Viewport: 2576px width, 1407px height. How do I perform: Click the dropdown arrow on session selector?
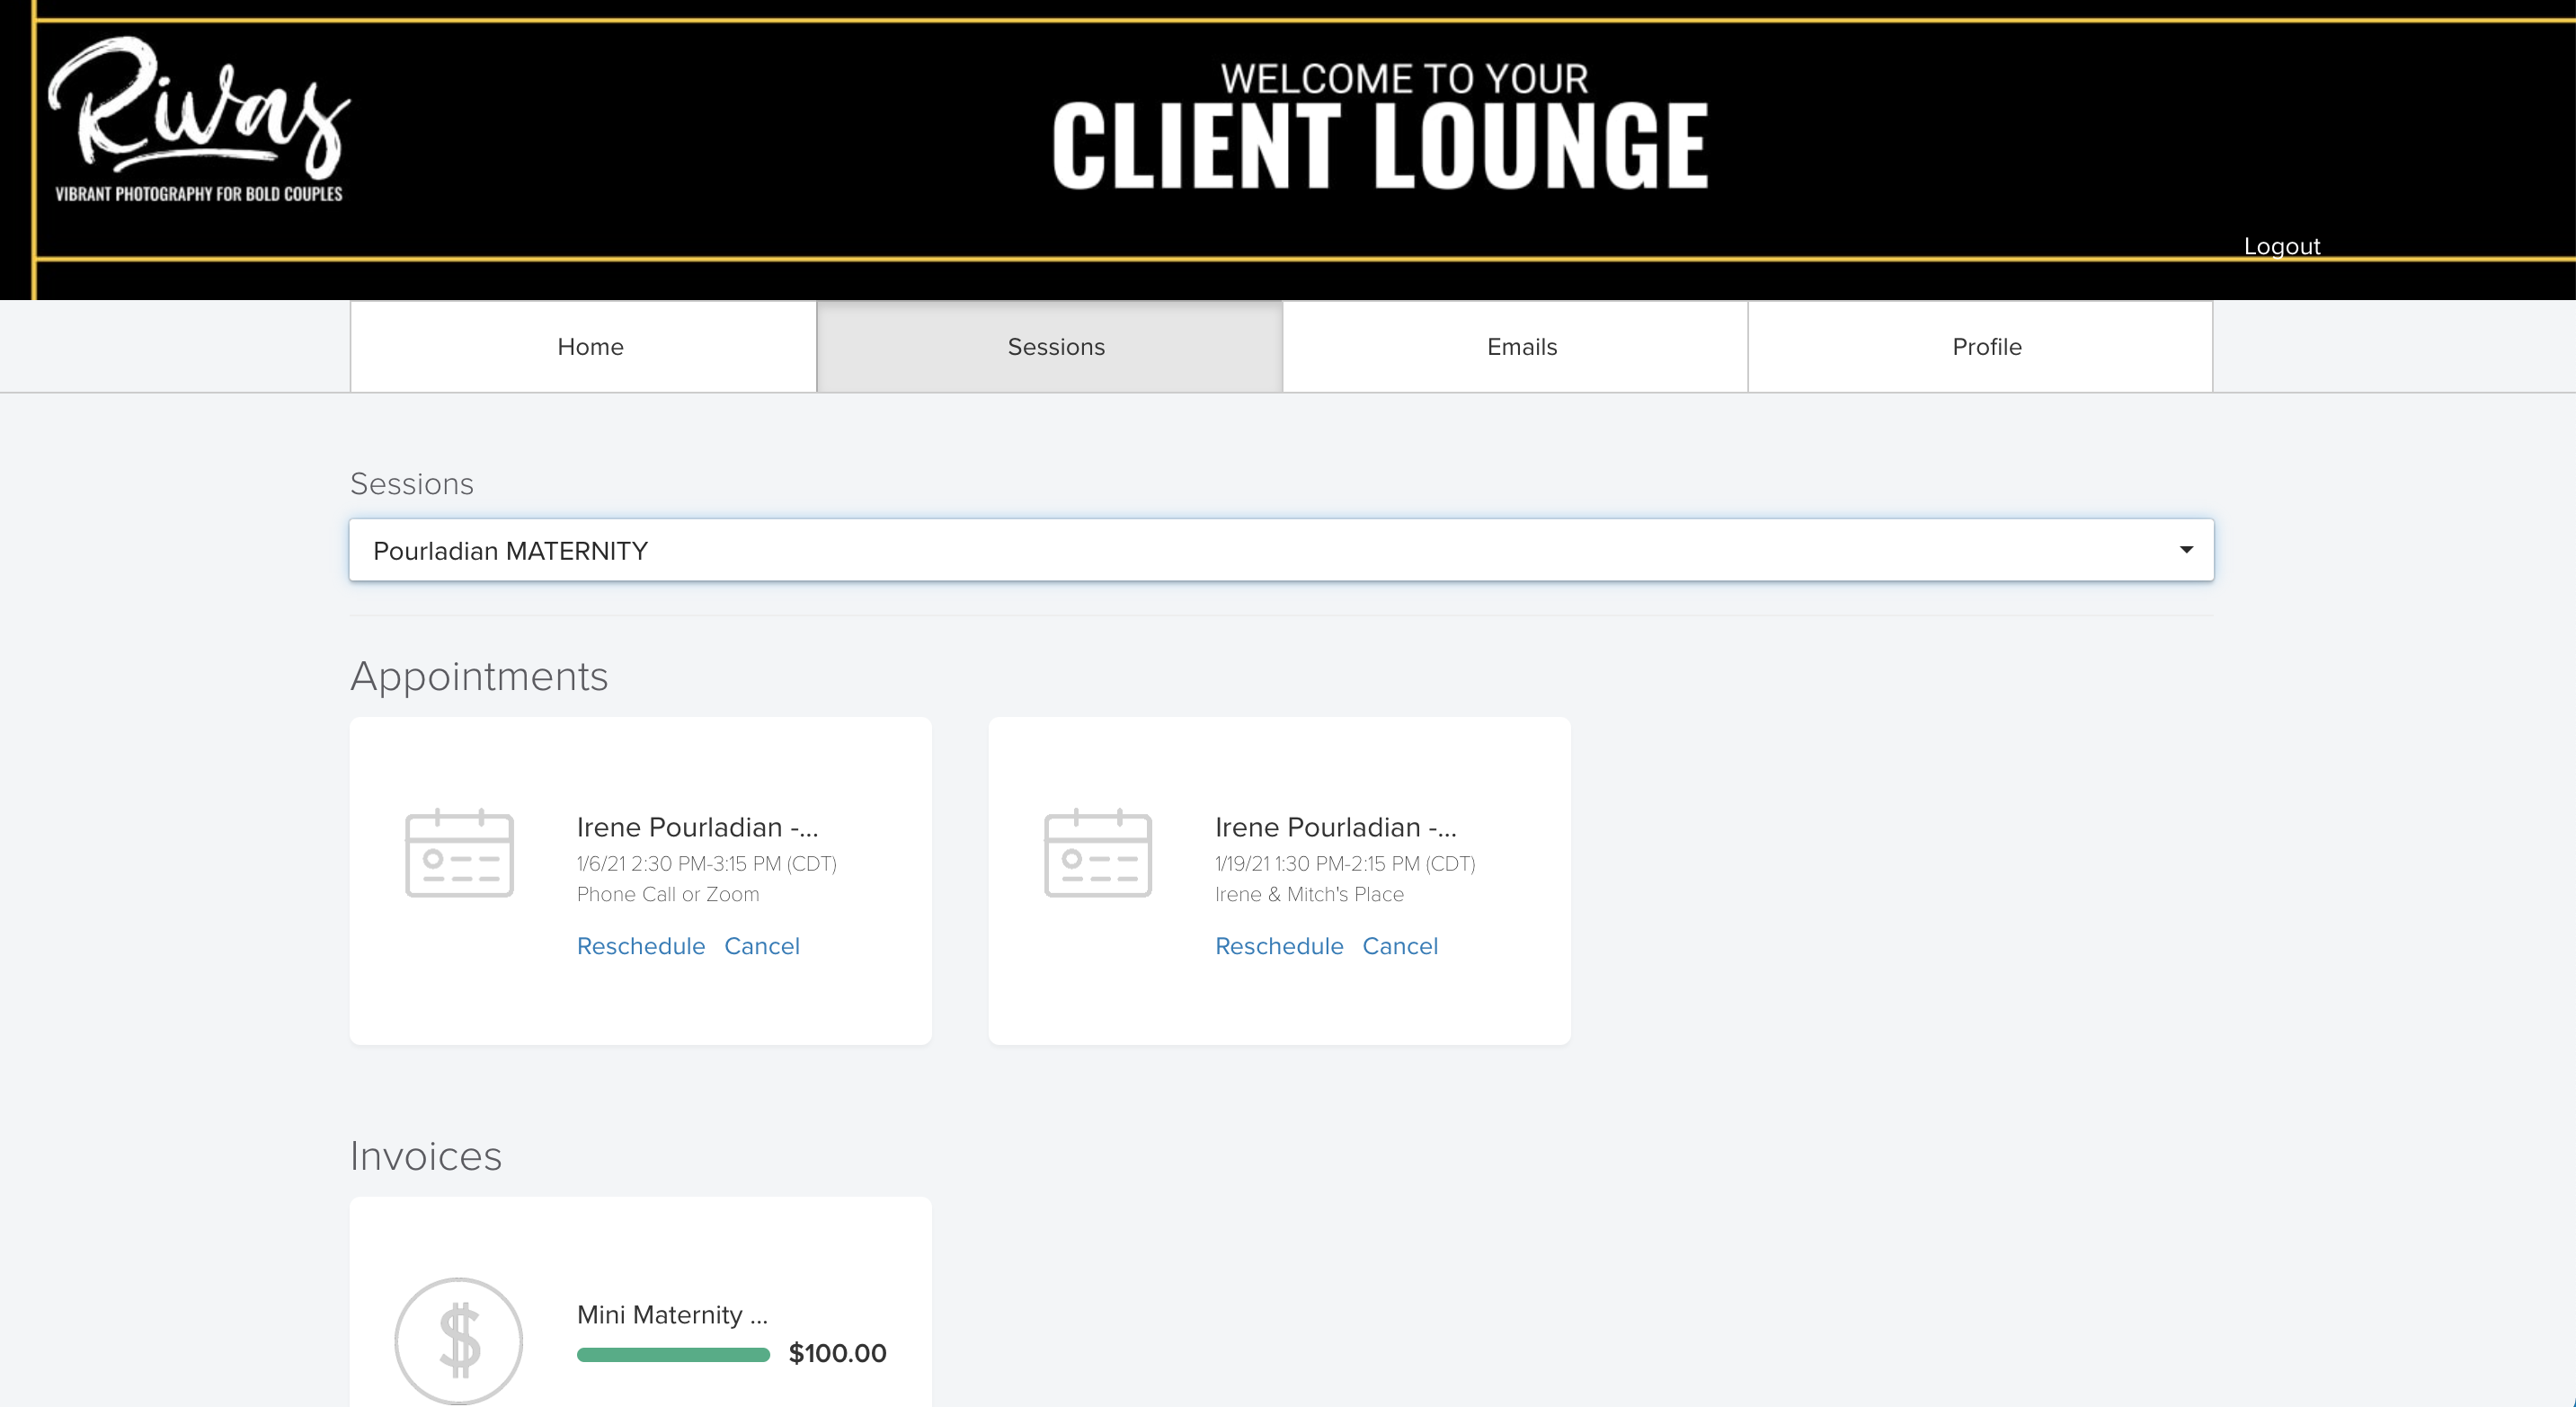click(x=2186, y=550)
